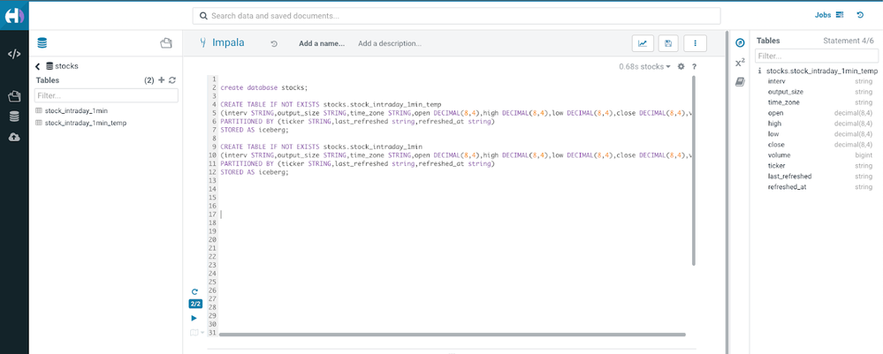Screen dimensions: 883x354
Task: Refresh the Tables list
Action: coord(172,80)
